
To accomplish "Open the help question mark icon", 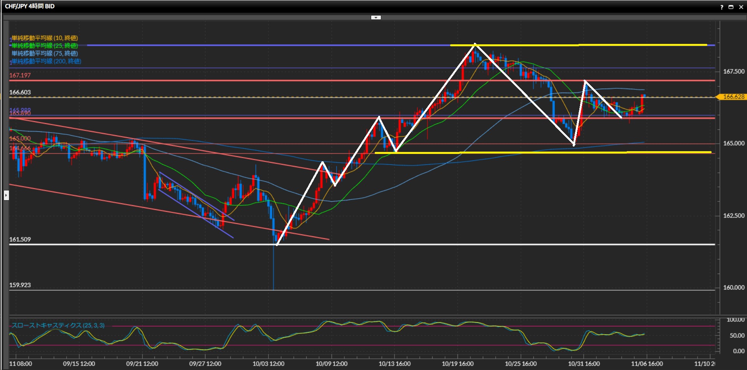I will pos(722,7).
